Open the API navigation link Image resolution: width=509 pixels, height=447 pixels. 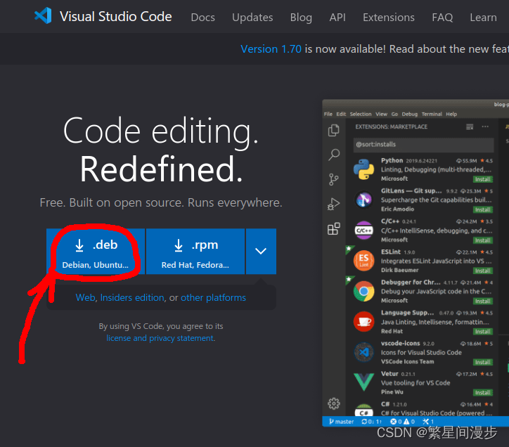click(337, 17)
